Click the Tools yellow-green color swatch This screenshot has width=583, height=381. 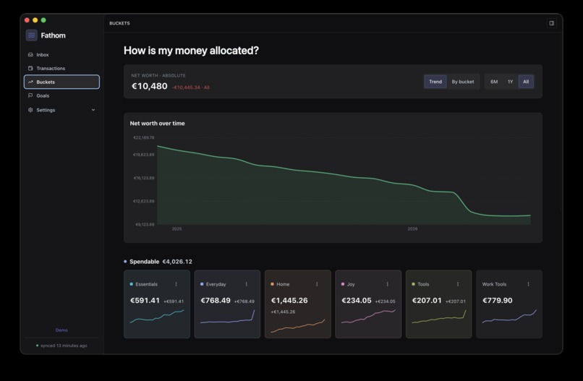point(413,284)
